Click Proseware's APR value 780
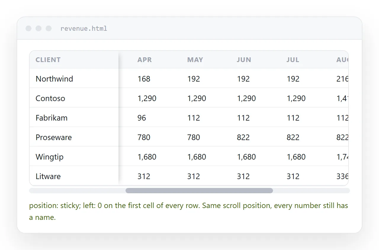The image size is (379, 250). pos(144,137)
